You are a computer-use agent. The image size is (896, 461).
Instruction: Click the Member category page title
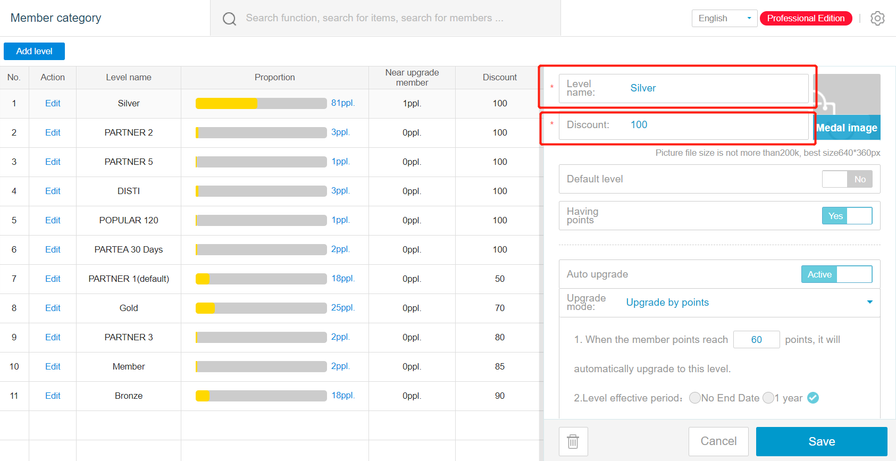tap(56, 18)
